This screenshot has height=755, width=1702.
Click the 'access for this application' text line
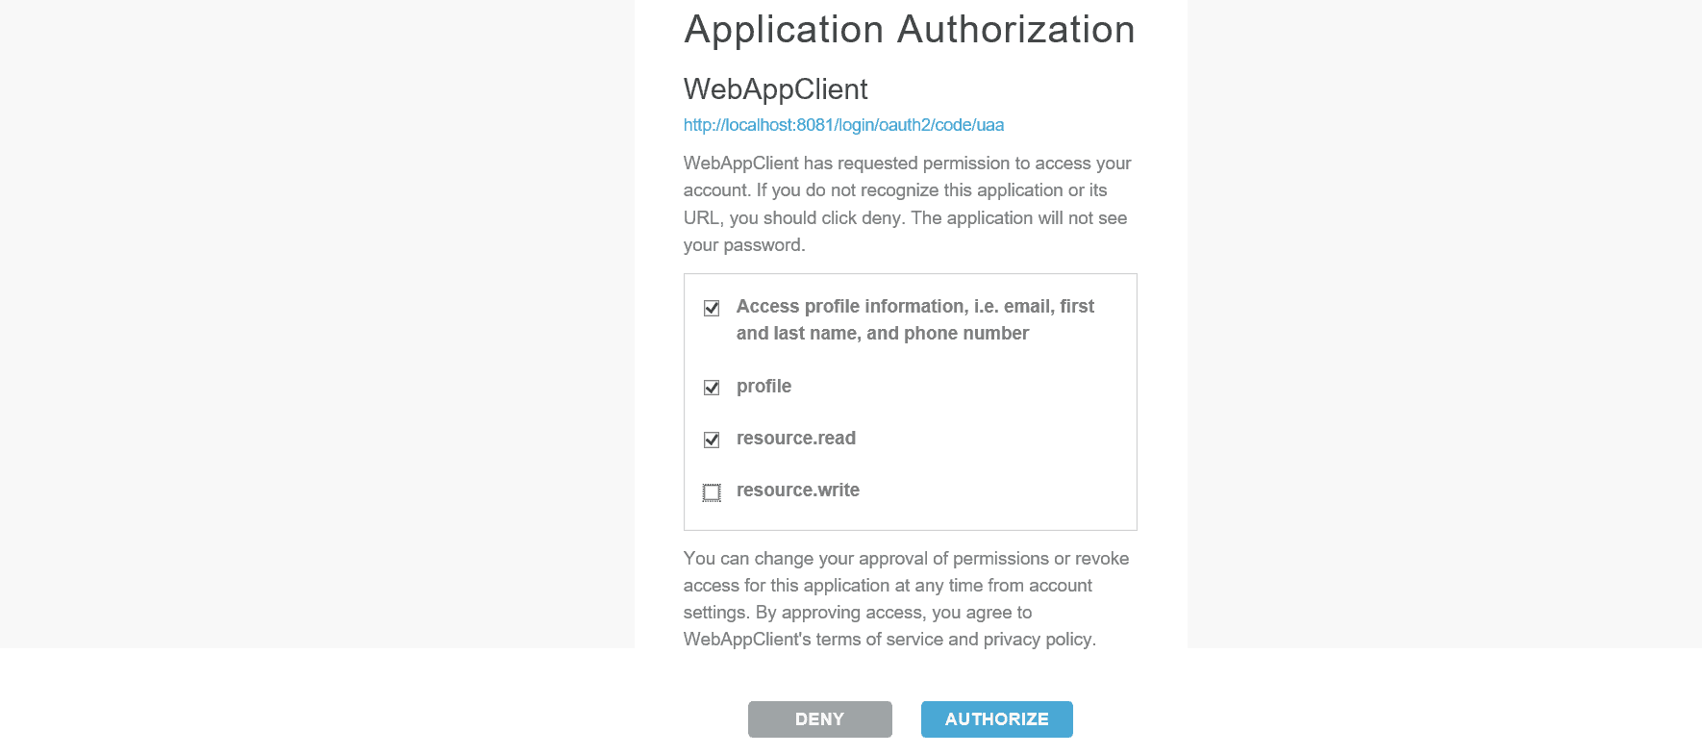(888, 586)
